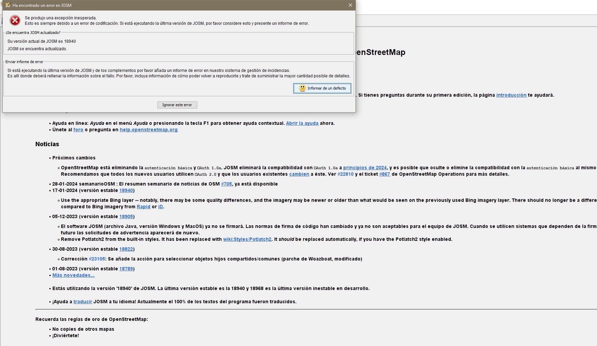The width and height of the screenshot is (597, 346).
Task: Click dialog title "Ha encontrado un error en JOSM"
Action: [42, 5]
